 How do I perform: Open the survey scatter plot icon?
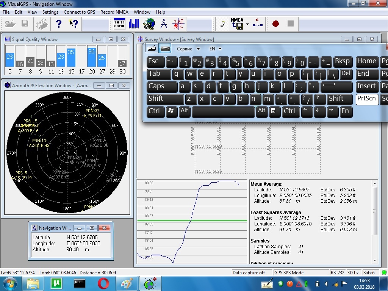(179, 24)
